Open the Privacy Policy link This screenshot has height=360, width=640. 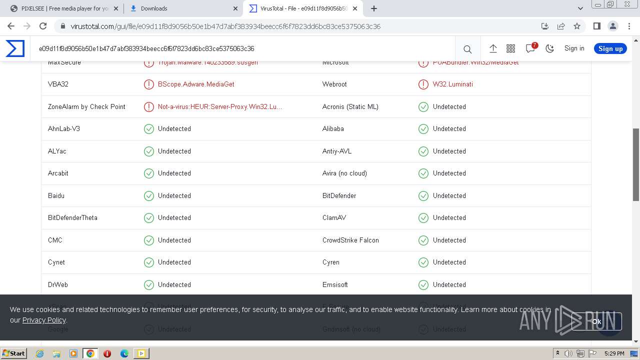(44, 320)
